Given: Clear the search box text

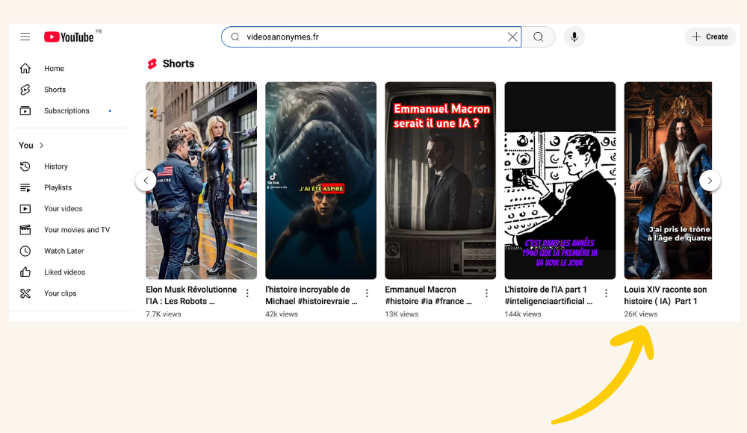Looking at the screenshot, I should click(512, 37).
